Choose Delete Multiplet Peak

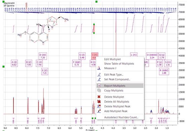pos(117,106)
